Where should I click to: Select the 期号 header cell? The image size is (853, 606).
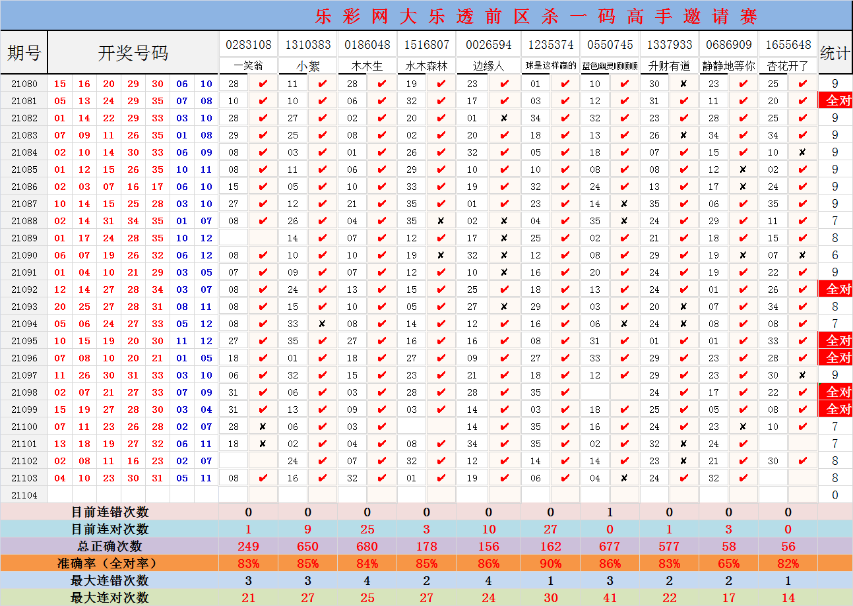[24, 53]
